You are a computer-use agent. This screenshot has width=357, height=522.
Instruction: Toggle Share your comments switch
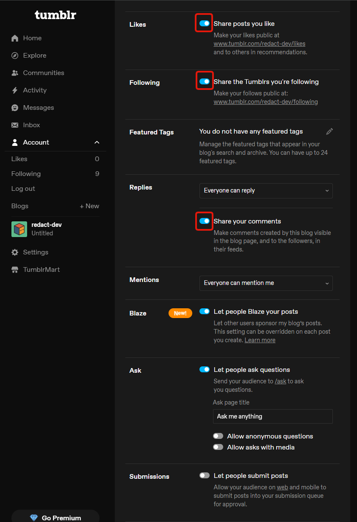coord(205,221)
